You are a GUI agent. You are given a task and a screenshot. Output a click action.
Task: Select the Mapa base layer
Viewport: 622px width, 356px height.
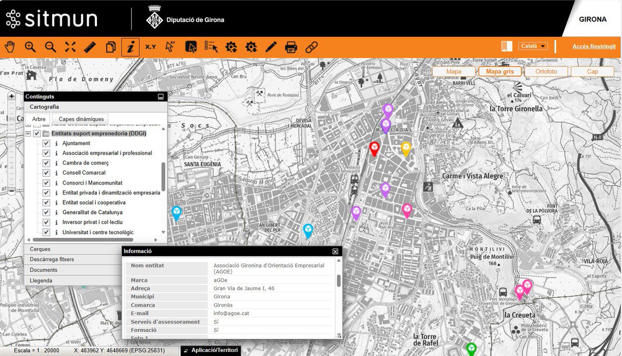coord(454,72)
